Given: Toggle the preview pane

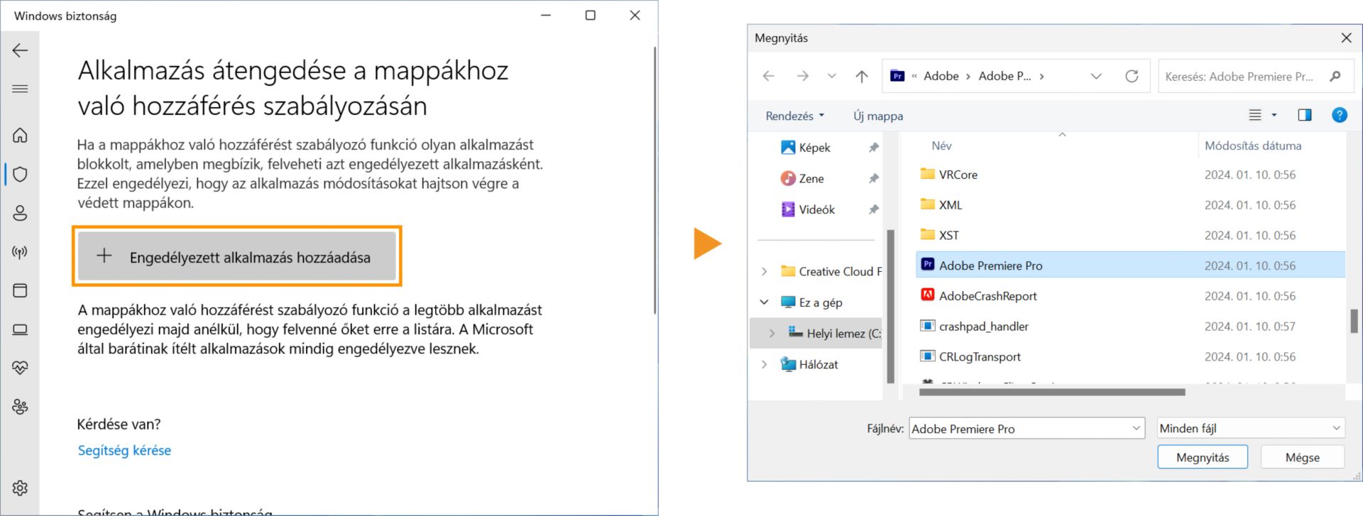Looking at the screenshot, I should 1305,115.
